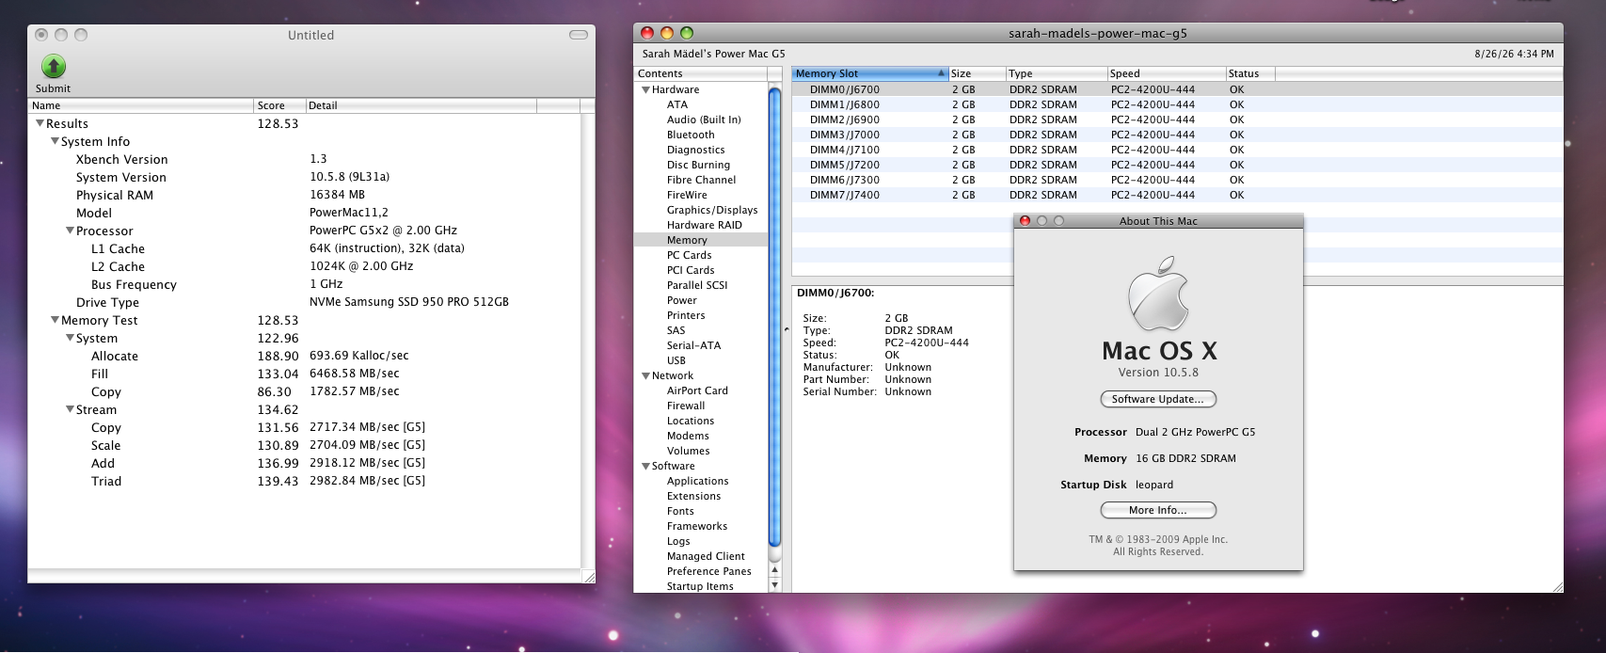Select the DIMM3/J7000 memory slot row
This screenshot has width=1606, height=653.
1177,135
